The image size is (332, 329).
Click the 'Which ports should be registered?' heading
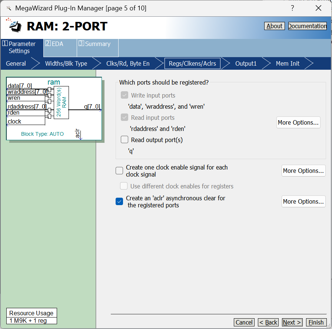coord(164,82)
